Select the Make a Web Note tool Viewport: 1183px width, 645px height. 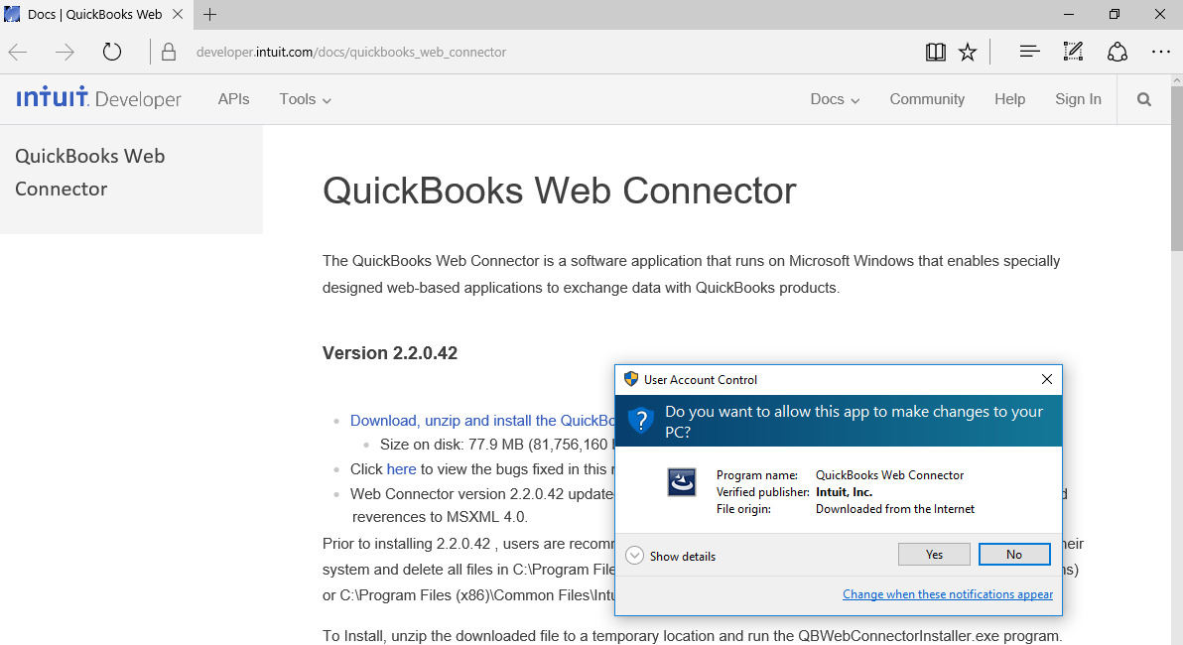tap(1073, 51)
